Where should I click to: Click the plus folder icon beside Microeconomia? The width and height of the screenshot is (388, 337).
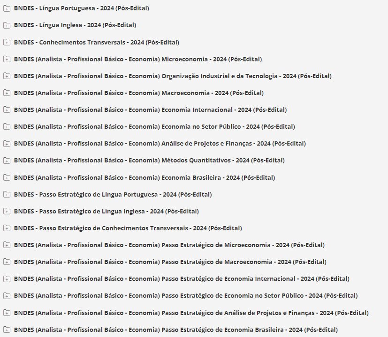(x=7, y=59)
